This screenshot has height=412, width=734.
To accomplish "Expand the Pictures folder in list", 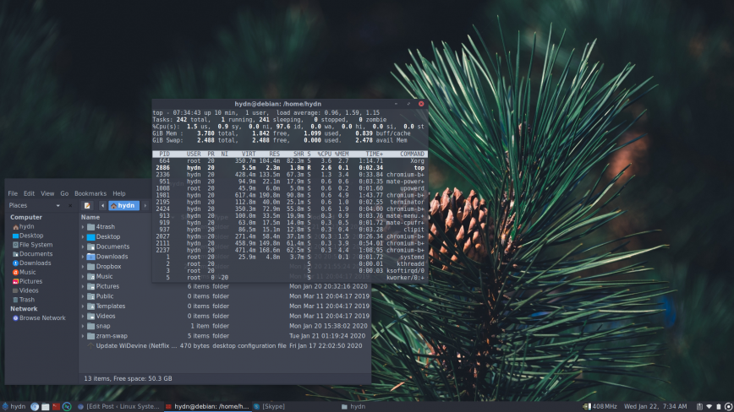I will click(84, 286).
